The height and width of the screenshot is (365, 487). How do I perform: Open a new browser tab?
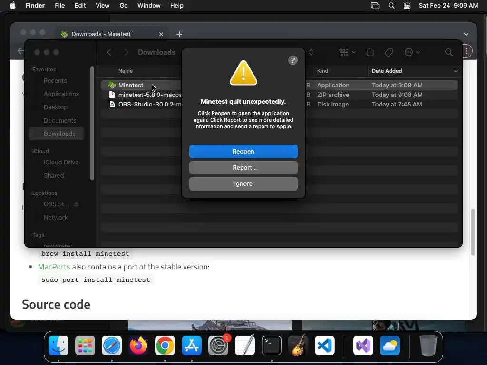[x=179, y=34]
